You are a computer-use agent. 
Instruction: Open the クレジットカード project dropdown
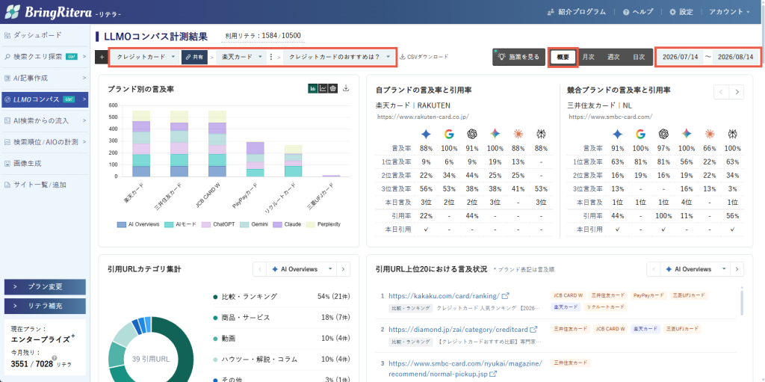[x=145, y=57]
